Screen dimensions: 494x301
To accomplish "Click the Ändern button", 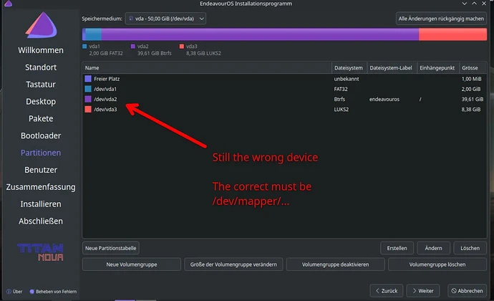I will point(434,248).
